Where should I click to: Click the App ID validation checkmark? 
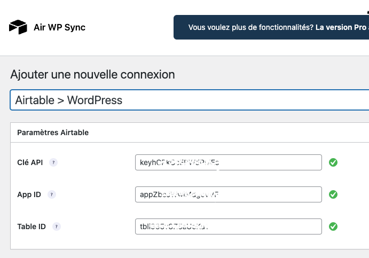(333, 194)
